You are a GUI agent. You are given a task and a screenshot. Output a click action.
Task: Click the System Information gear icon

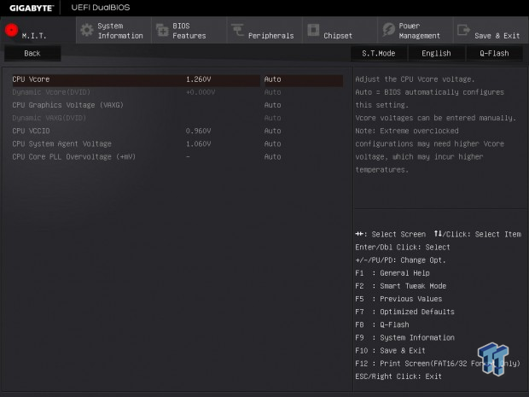click(87, 30)
